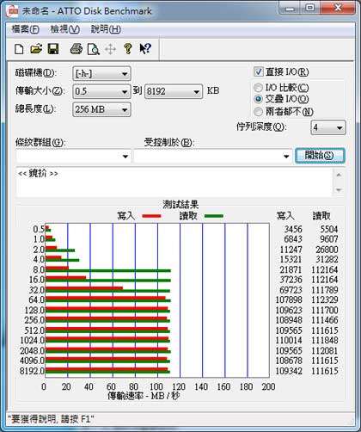
Task: Click the red 寫入 legend swatch
Action: click(x=151, y=216)
